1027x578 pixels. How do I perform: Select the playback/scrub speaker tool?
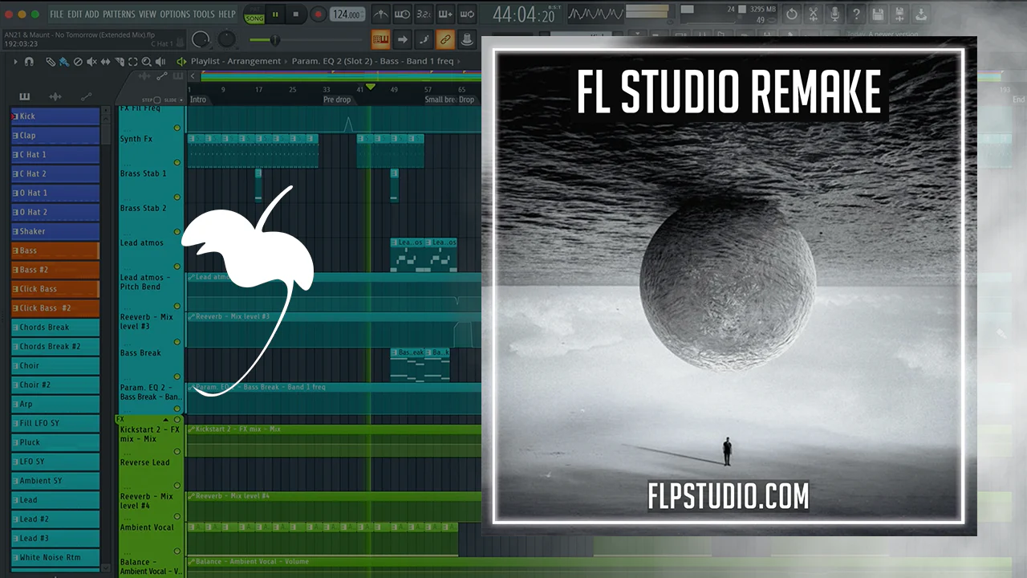(159, 61)
